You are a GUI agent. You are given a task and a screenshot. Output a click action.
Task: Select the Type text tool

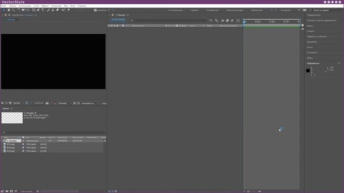(x=42, y=10)
